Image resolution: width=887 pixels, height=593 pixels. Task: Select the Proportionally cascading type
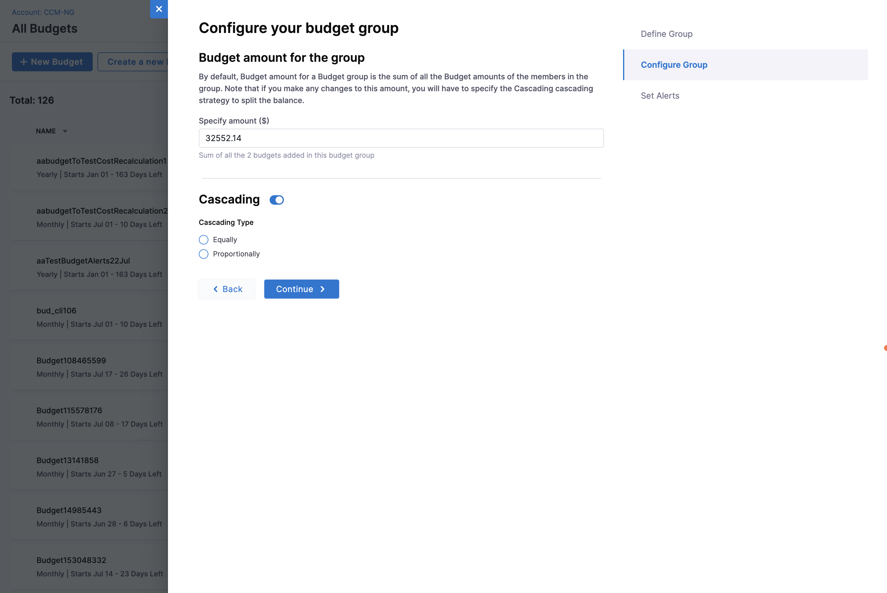click(x=204, y=254)
